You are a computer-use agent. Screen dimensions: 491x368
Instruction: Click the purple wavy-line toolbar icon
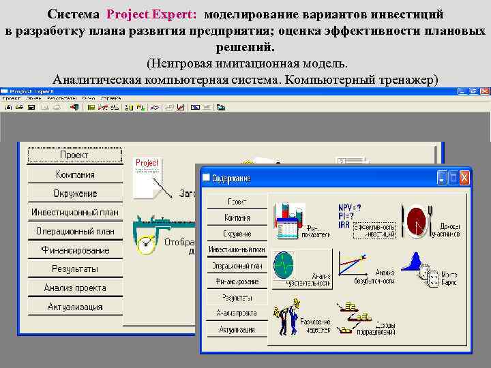[154, 108]
